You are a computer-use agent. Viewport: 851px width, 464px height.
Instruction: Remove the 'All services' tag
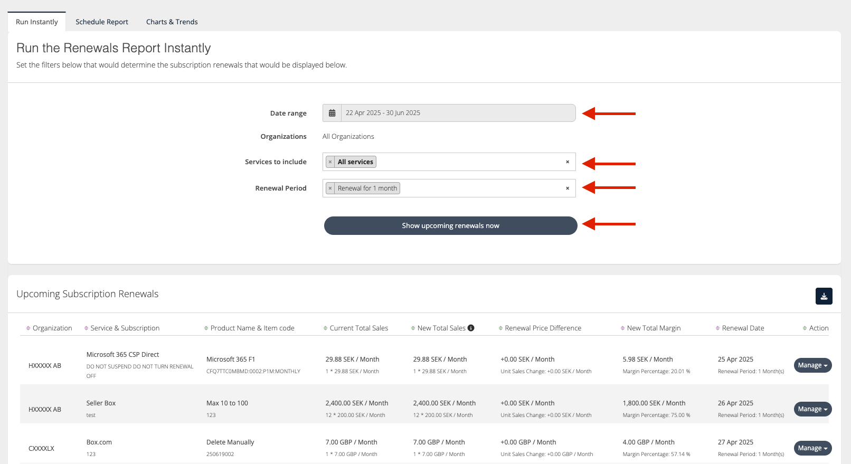[330, 162]
